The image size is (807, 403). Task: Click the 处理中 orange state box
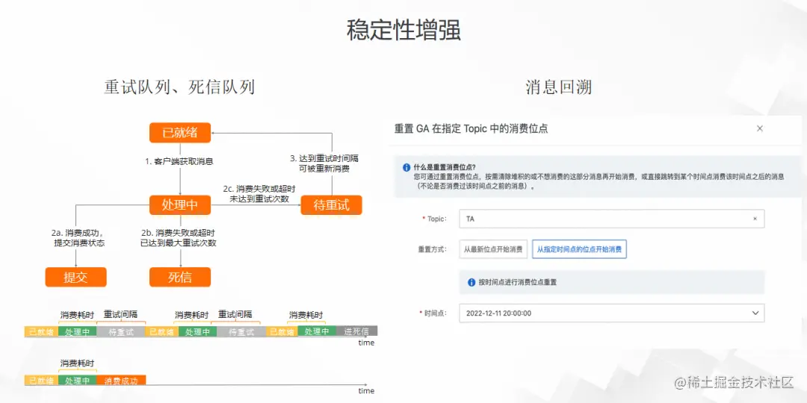180,205
